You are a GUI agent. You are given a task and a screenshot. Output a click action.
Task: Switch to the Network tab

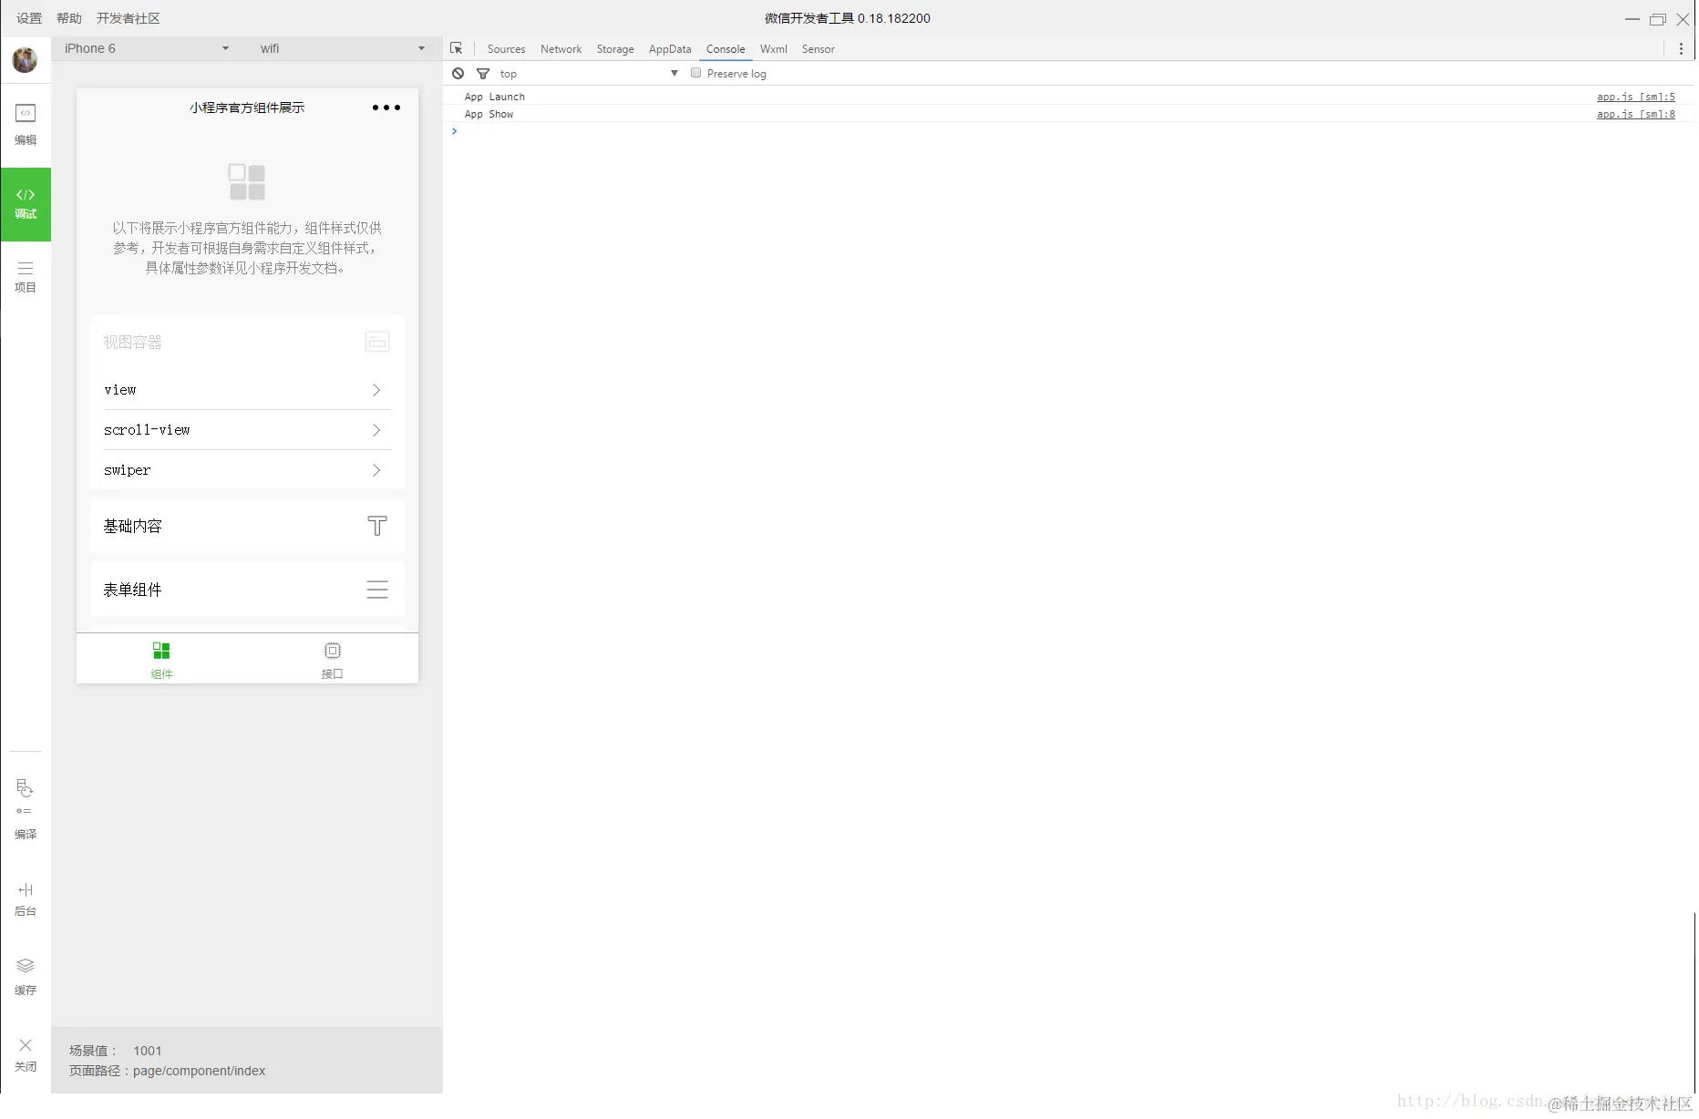tap(561, 49)
